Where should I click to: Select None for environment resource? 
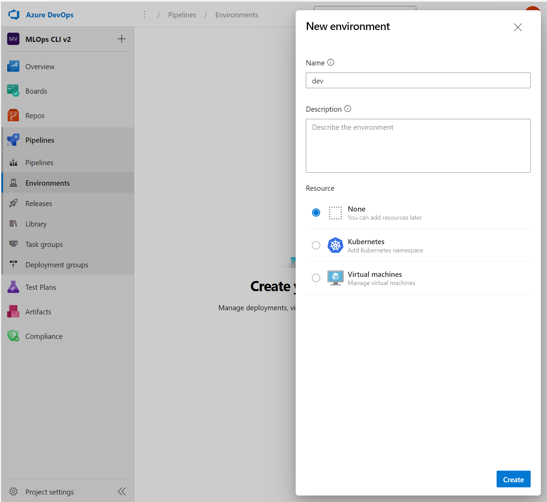316,212
